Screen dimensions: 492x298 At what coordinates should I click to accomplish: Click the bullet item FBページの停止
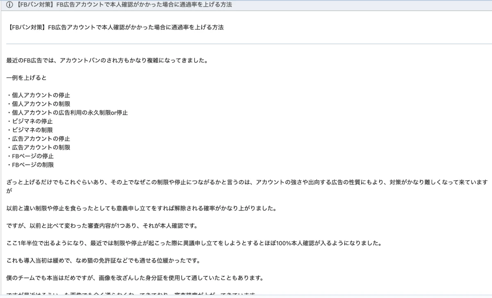(x=30, y=156)
